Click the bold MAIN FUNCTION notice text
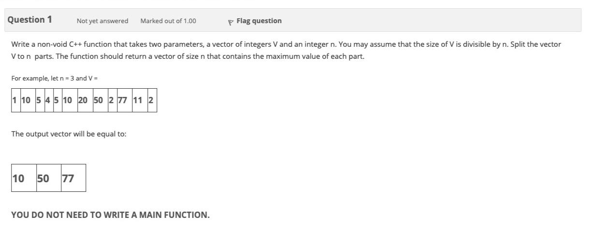The image size is (595, 229). (111, 215)
